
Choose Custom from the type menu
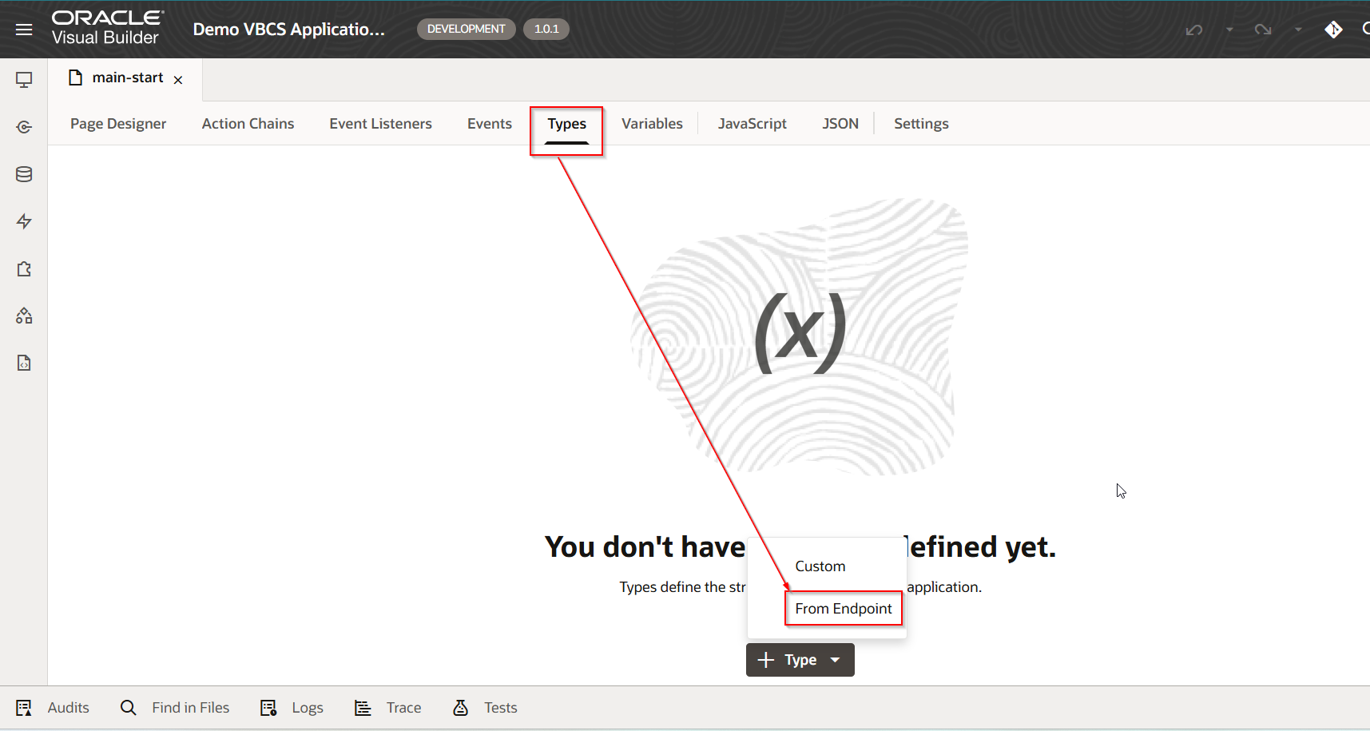pos(820,566)
